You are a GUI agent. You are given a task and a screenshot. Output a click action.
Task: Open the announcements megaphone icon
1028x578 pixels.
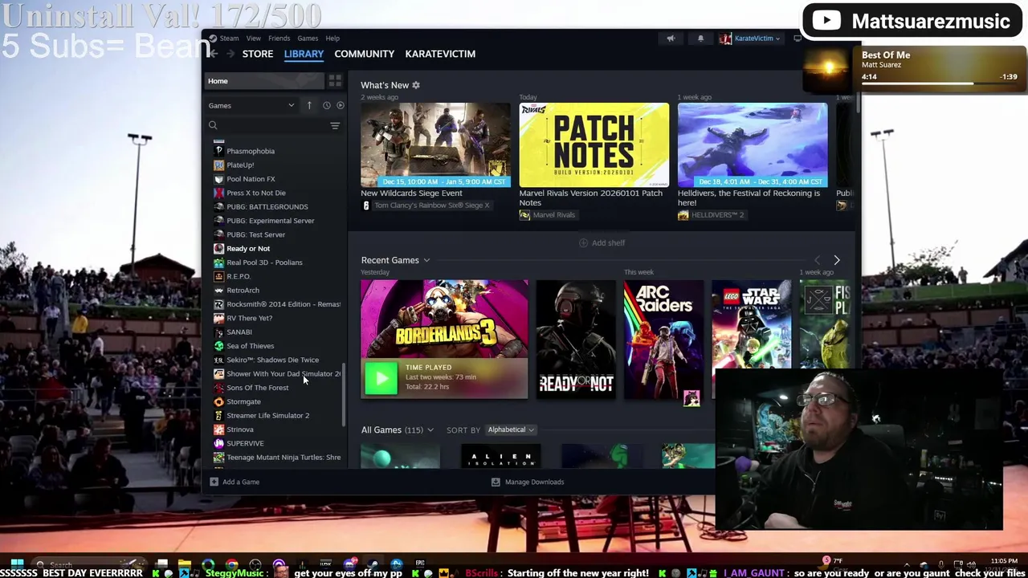point(671,39)
